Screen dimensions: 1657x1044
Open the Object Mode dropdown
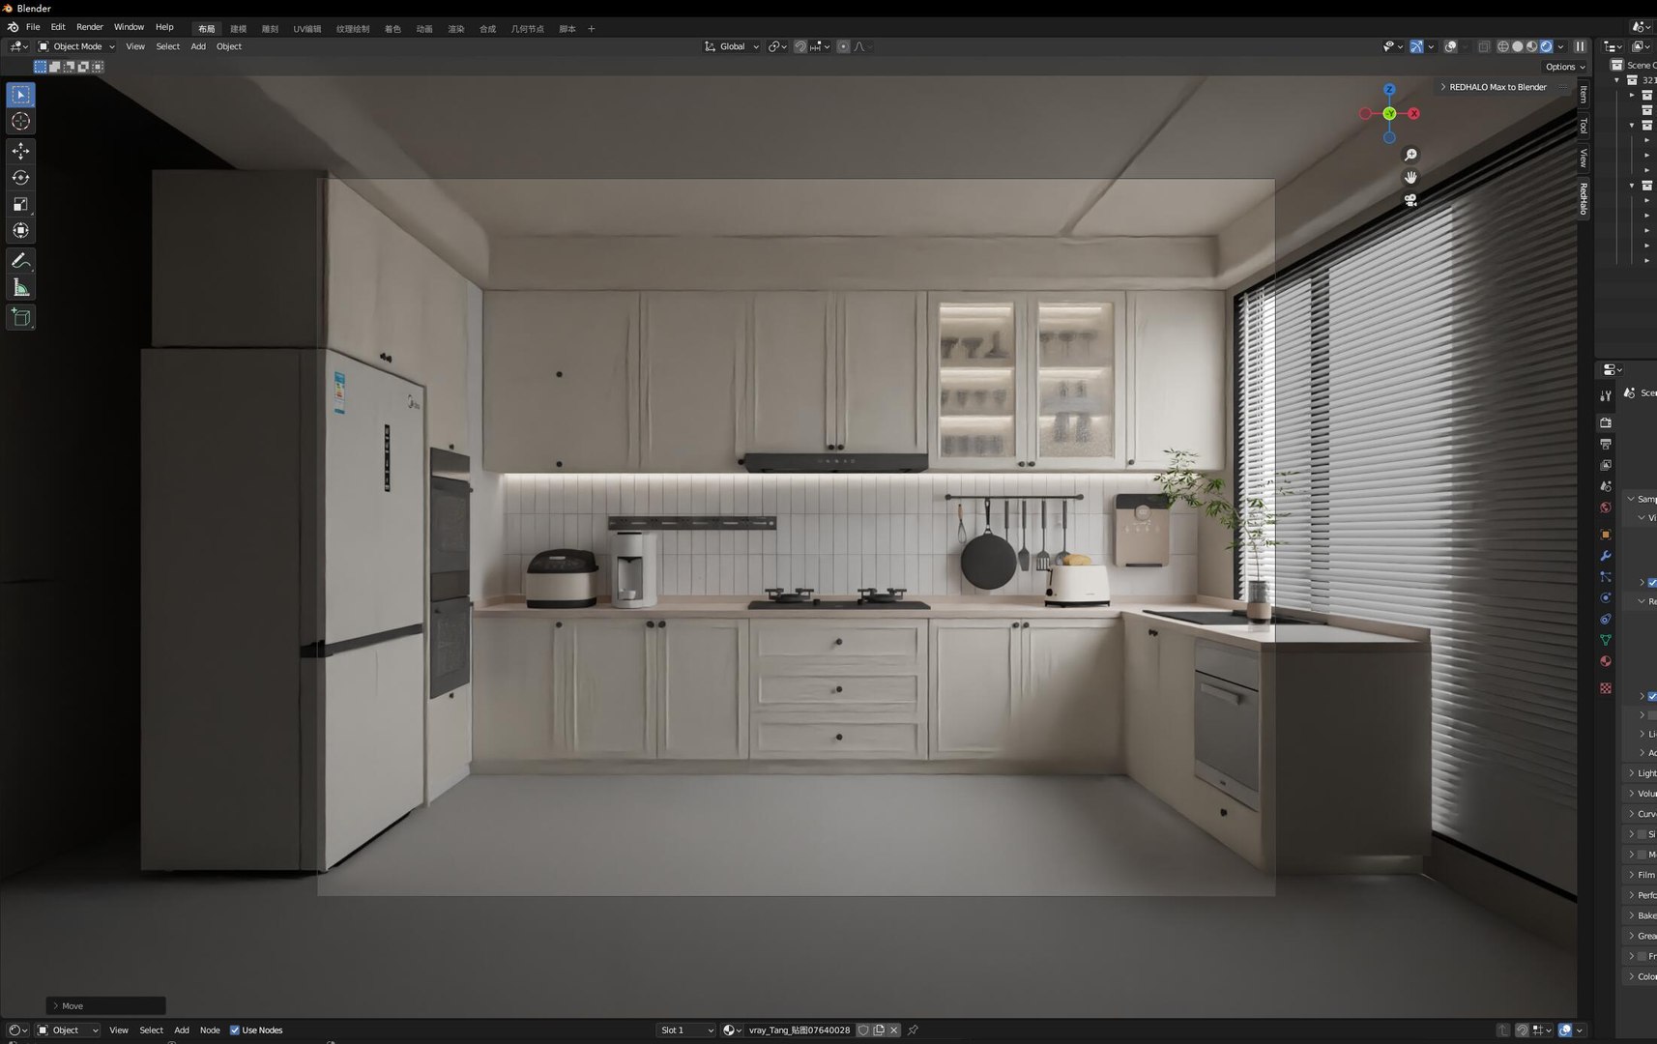tap(76, 46)
